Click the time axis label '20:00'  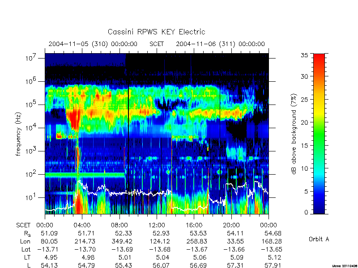click(231, 225)
